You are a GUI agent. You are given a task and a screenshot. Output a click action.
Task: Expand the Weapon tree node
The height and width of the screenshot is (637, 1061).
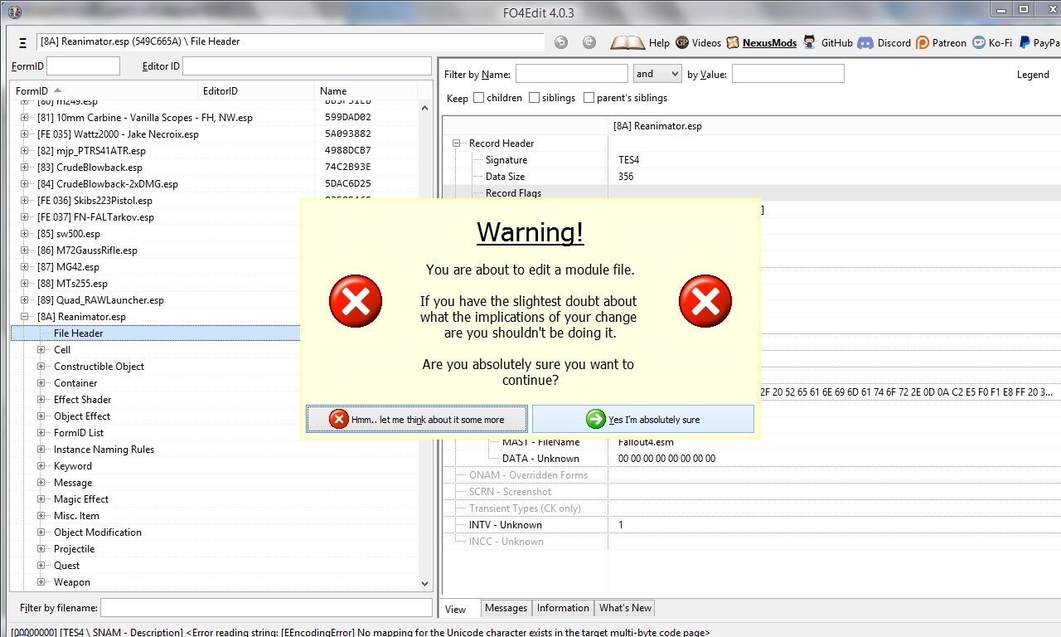coord(41,582)
